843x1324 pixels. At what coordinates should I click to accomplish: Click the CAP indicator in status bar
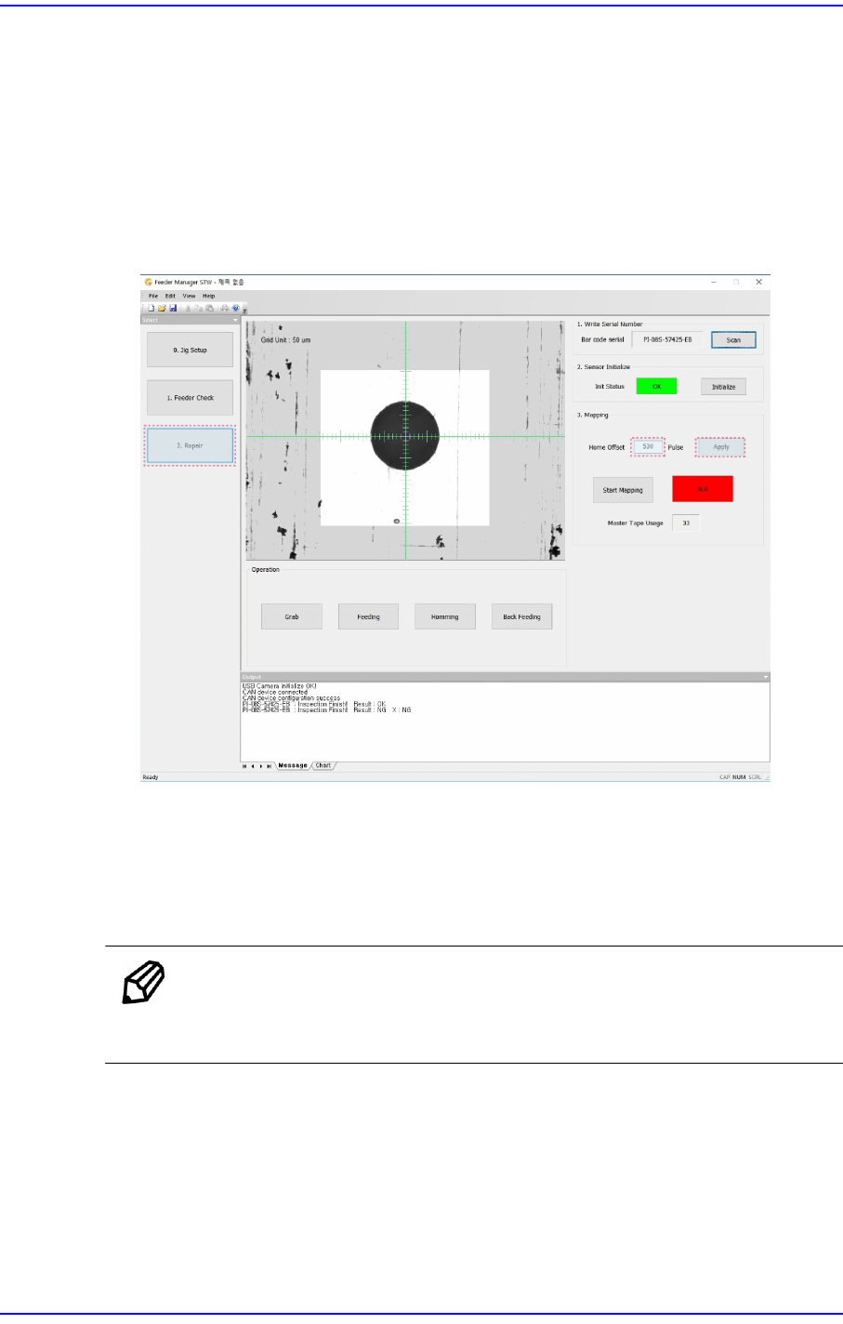[725, 777]
